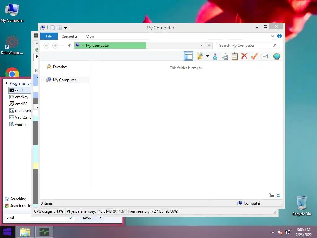
Task: Show hidden tray icons arrow
Action: tap(273, 232)
